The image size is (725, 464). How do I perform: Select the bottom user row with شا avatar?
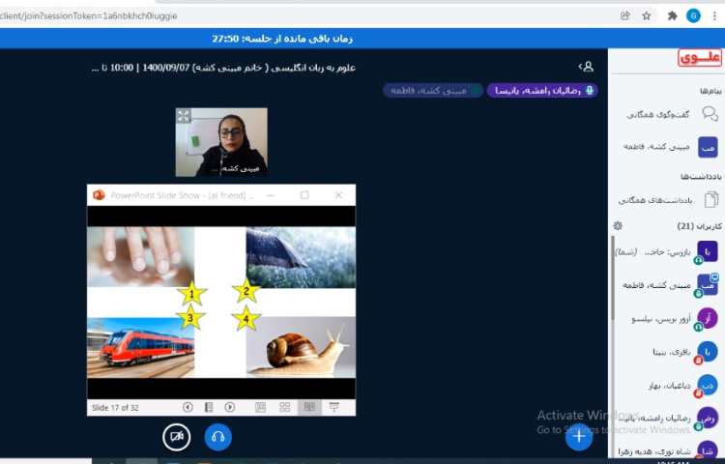(x=668, y=450)
